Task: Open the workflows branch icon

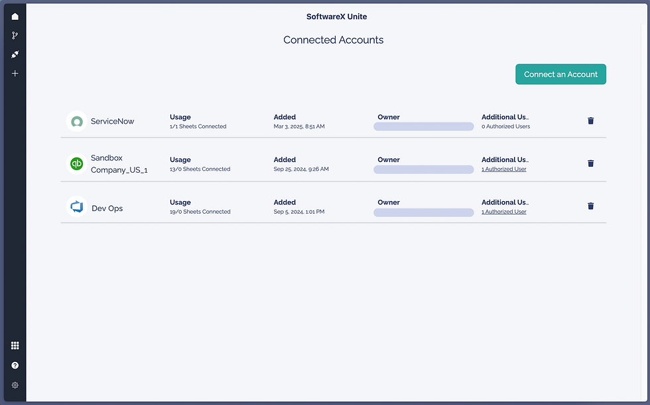Action: (x=15, y=35)
